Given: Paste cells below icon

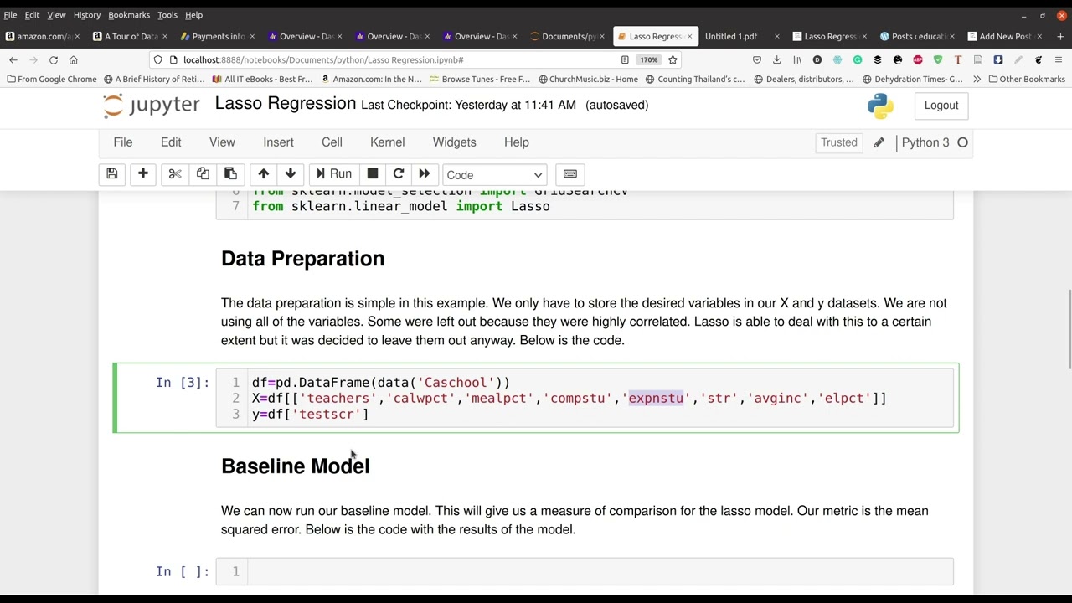Looking at the screenshot, I should [230, 174].
